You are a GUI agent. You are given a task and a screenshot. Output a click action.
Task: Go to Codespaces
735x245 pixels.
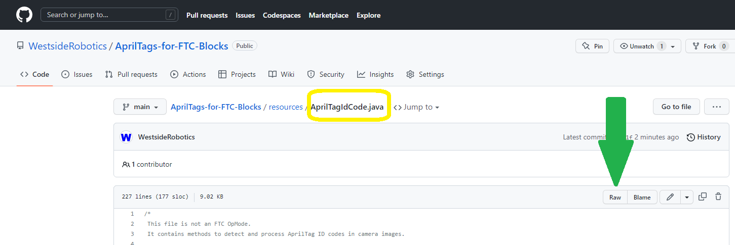[282, 15]
